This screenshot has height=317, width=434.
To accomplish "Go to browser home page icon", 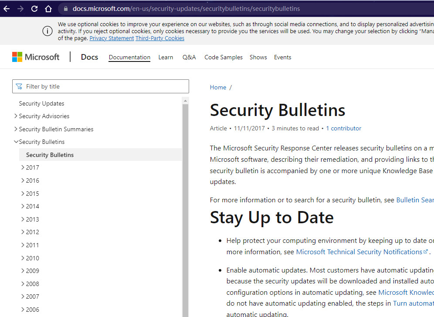I will (48, 9).
